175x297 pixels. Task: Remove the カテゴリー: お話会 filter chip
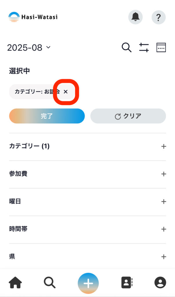pos(65,92)
